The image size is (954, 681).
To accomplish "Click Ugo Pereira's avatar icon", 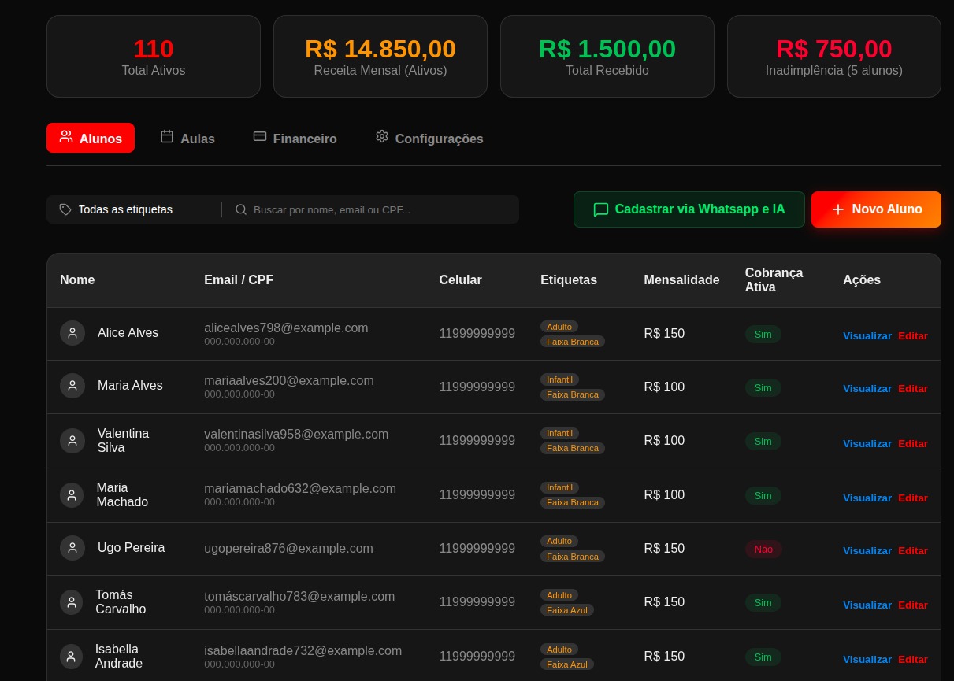I will (72, 548).
